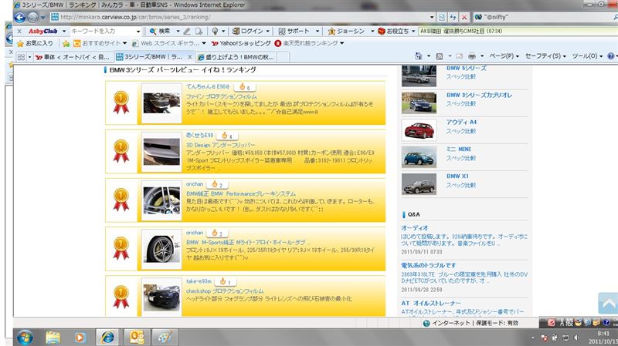The height and width of the screenshot is (346, 618).
Task: Open BMW純正 BMW Performanceブレーキシステム link
Action: 241,194
